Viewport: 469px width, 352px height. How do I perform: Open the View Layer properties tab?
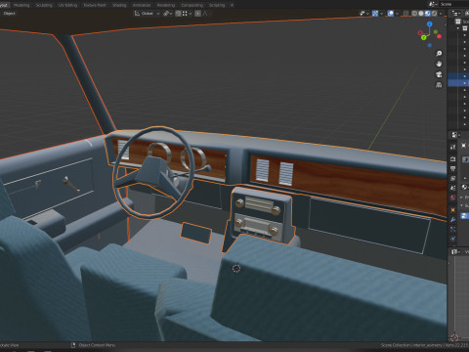point(452,178)
